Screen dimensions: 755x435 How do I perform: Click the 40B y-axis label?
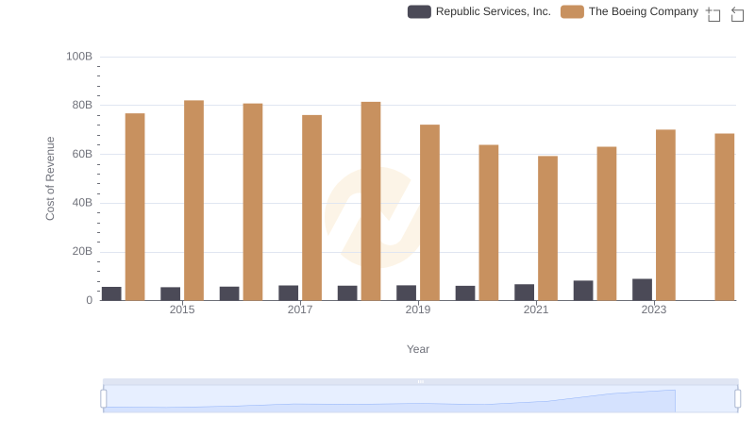tap(82, 203)
